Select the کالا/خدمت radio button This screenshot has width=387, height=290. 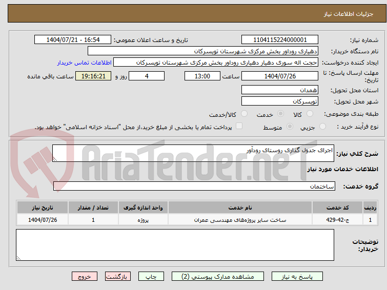point(244,114)
